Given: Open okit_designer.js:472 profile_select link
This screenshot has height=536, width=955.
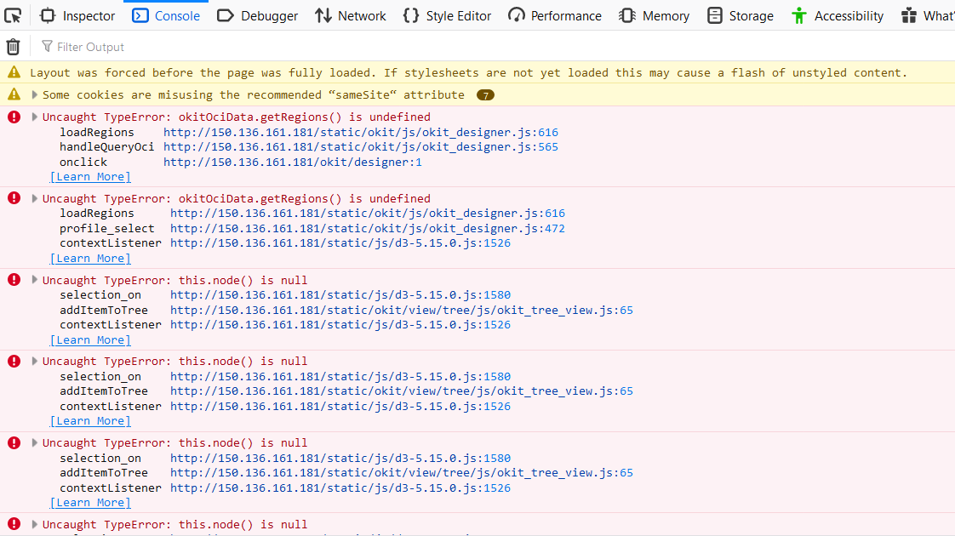Looking at the screenshot, I should point(367,228).
